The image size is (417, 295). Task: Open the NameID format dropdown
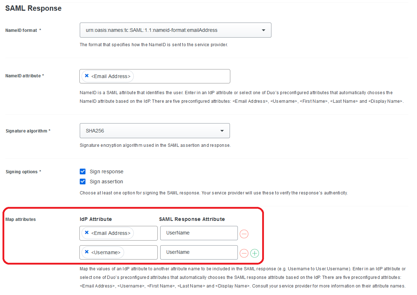(x=175, y=30)
